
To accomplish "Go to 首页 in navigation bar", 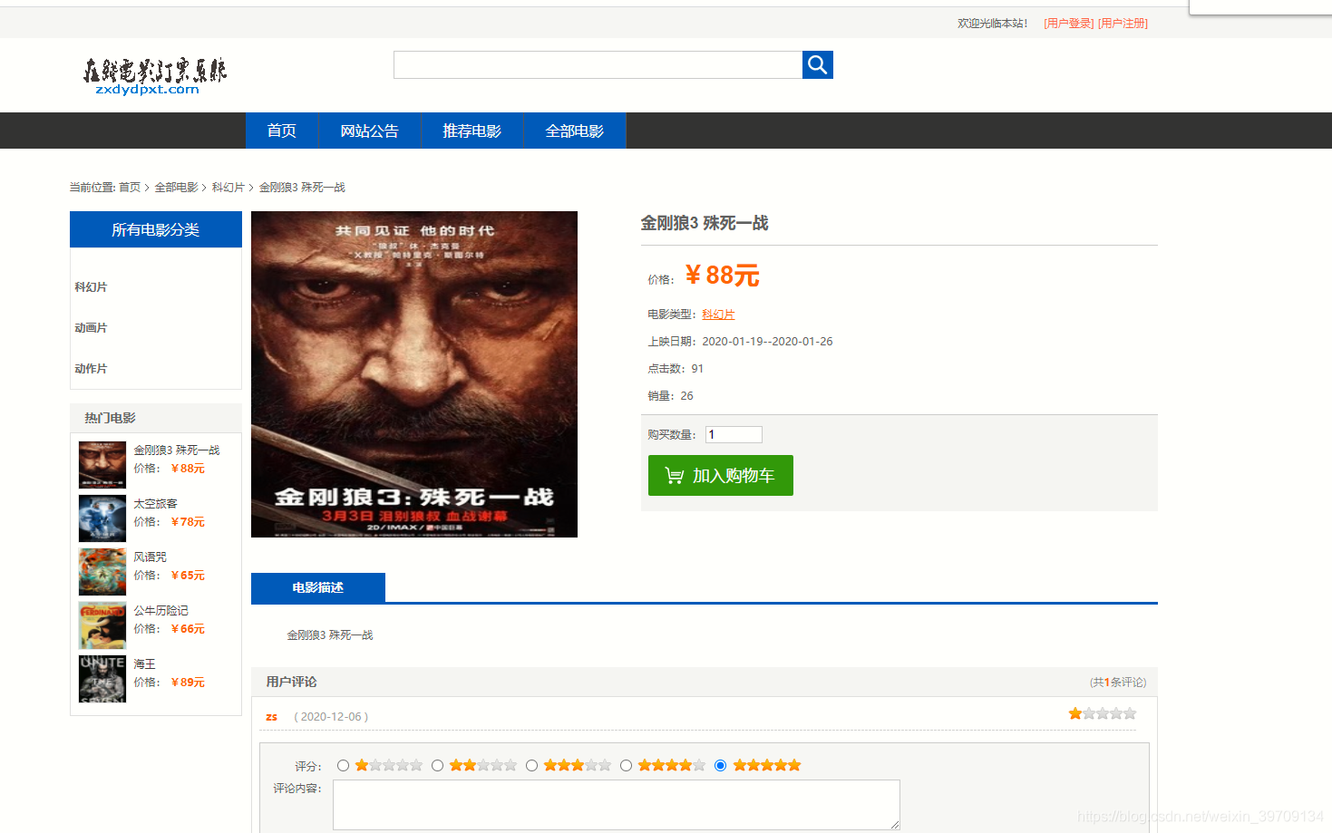I will click(x=282, y=131).
